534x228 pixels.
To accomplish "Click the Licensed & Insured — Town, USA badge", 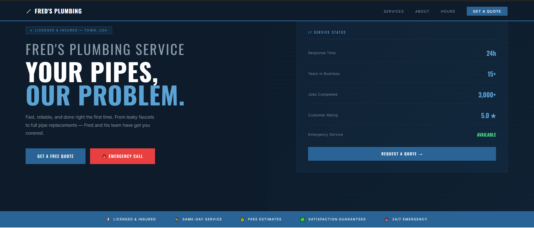I will [x=69, y=30].
